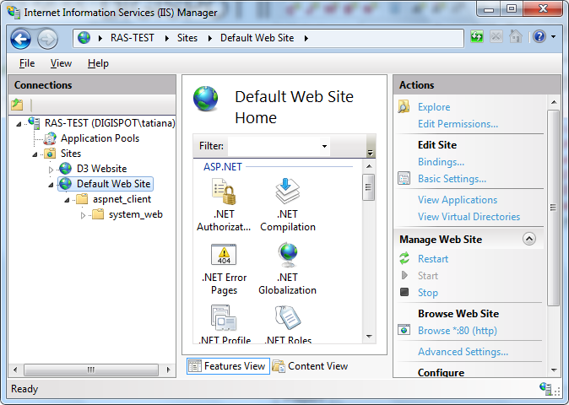
Task: Collapse the Default Web Site tree node
Action: (51, 186)
